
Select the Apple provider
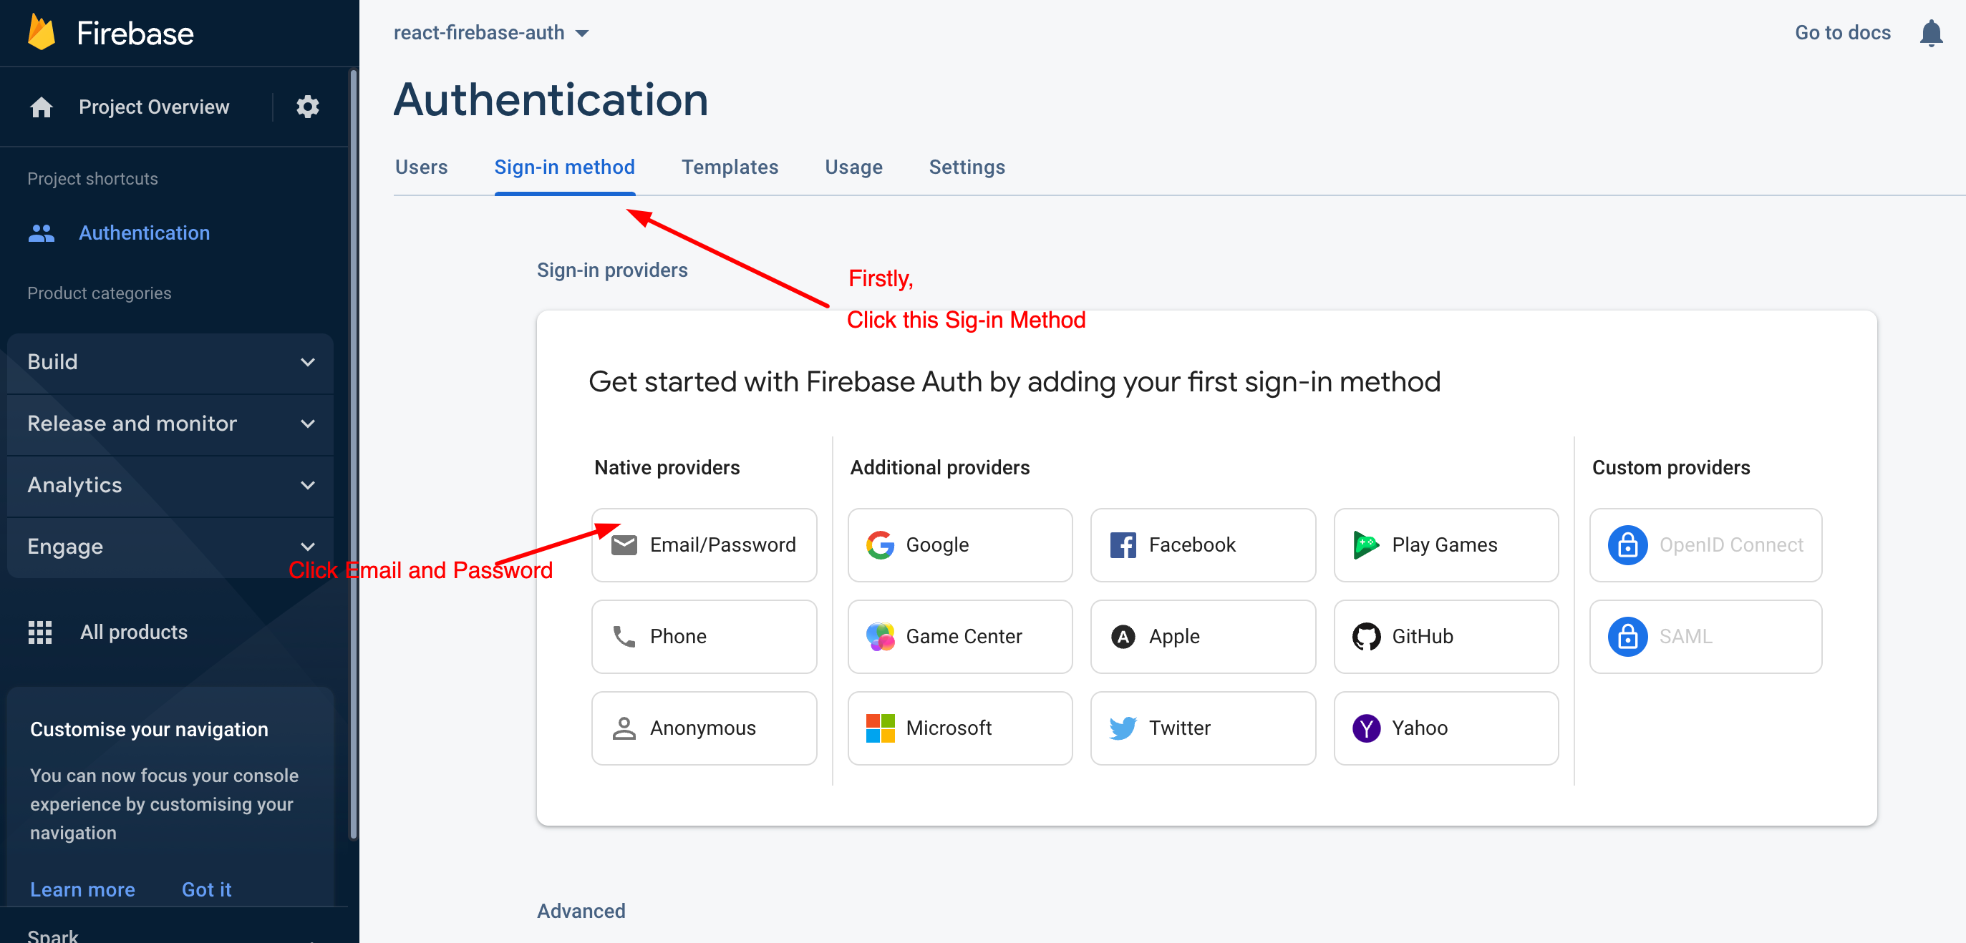pos(1202,636)
